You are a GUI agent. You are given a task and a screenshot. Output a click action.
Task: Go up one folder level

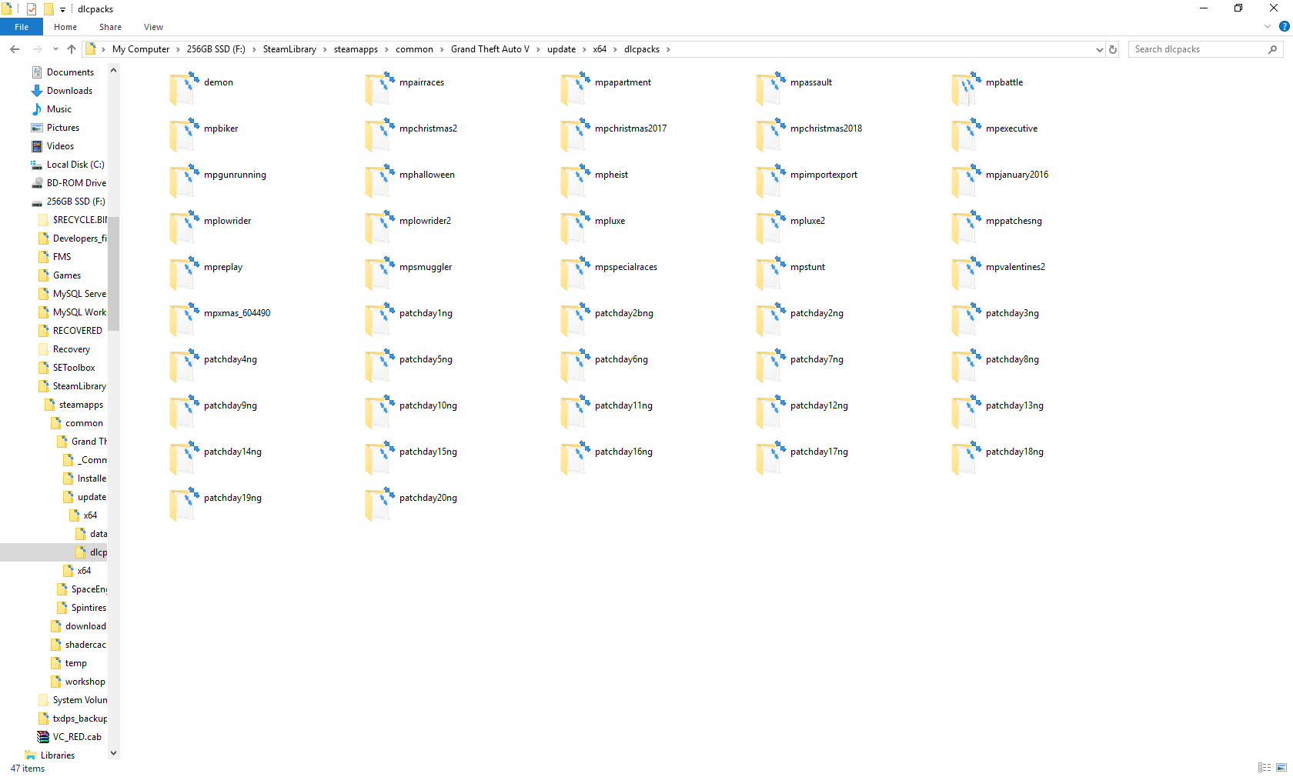71,48
